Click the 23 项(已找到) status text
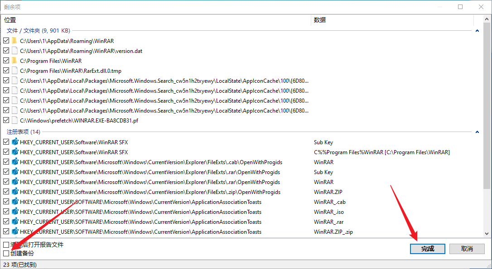This screenshot has height=269, width=492. (20, 264)
